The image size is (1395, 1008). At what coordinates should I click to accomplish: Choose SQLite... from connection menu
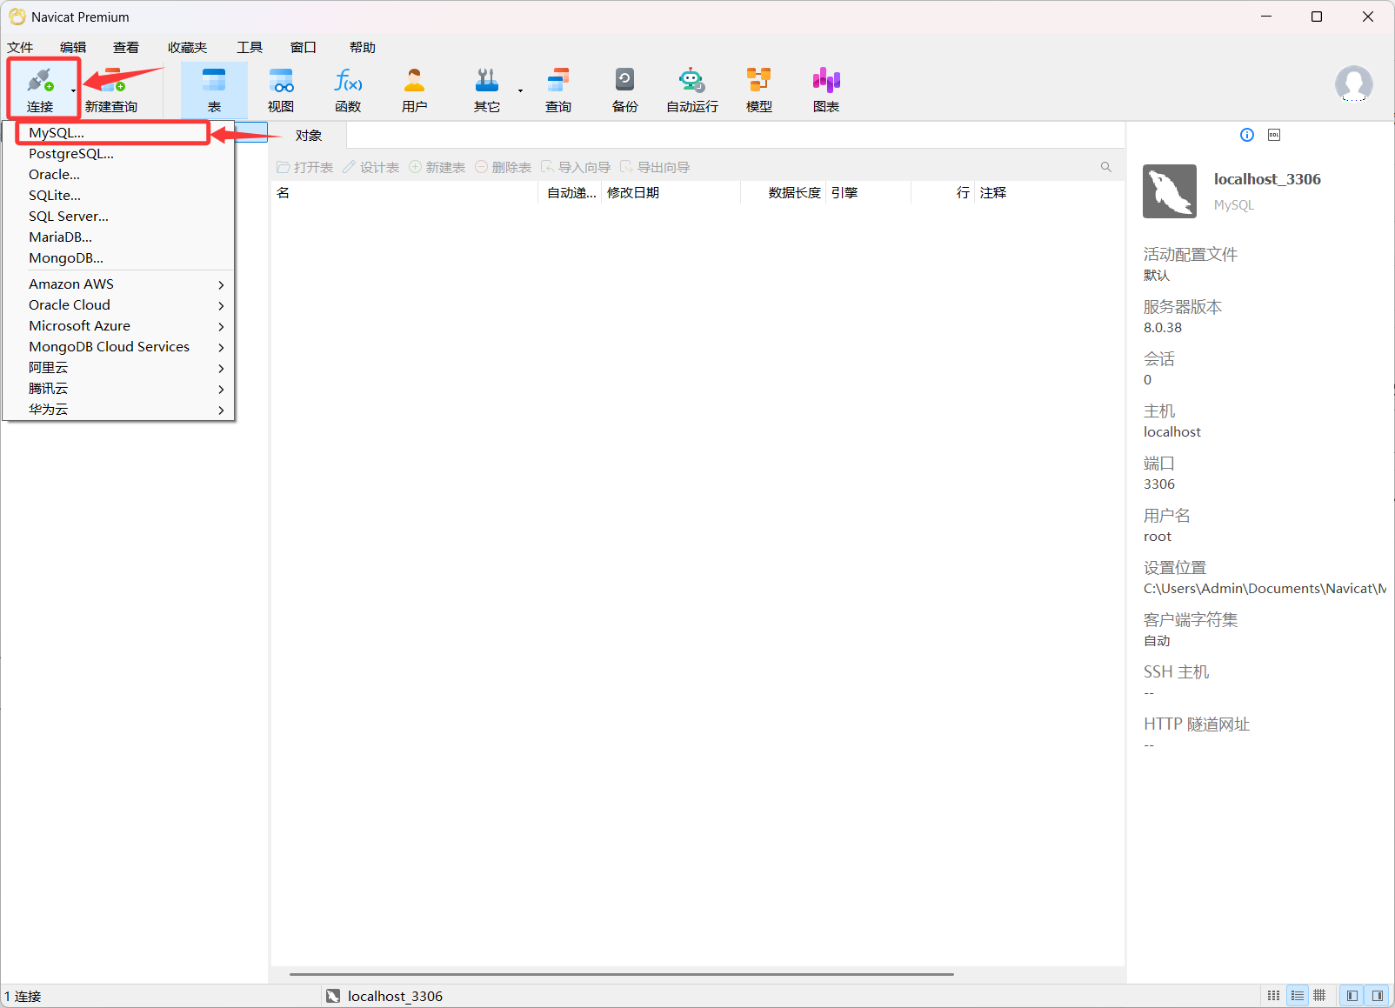tap(119, 196)
